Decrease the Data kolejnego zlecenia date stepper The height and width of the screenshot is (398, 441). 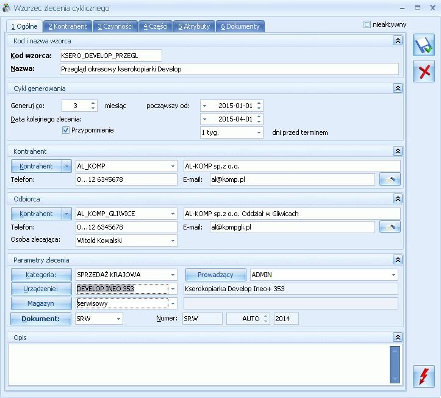(259, 121)
